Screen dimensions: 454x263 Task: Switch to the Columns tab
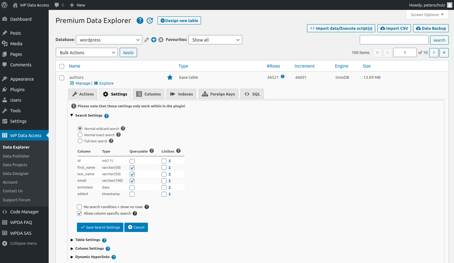click(149, 94)
